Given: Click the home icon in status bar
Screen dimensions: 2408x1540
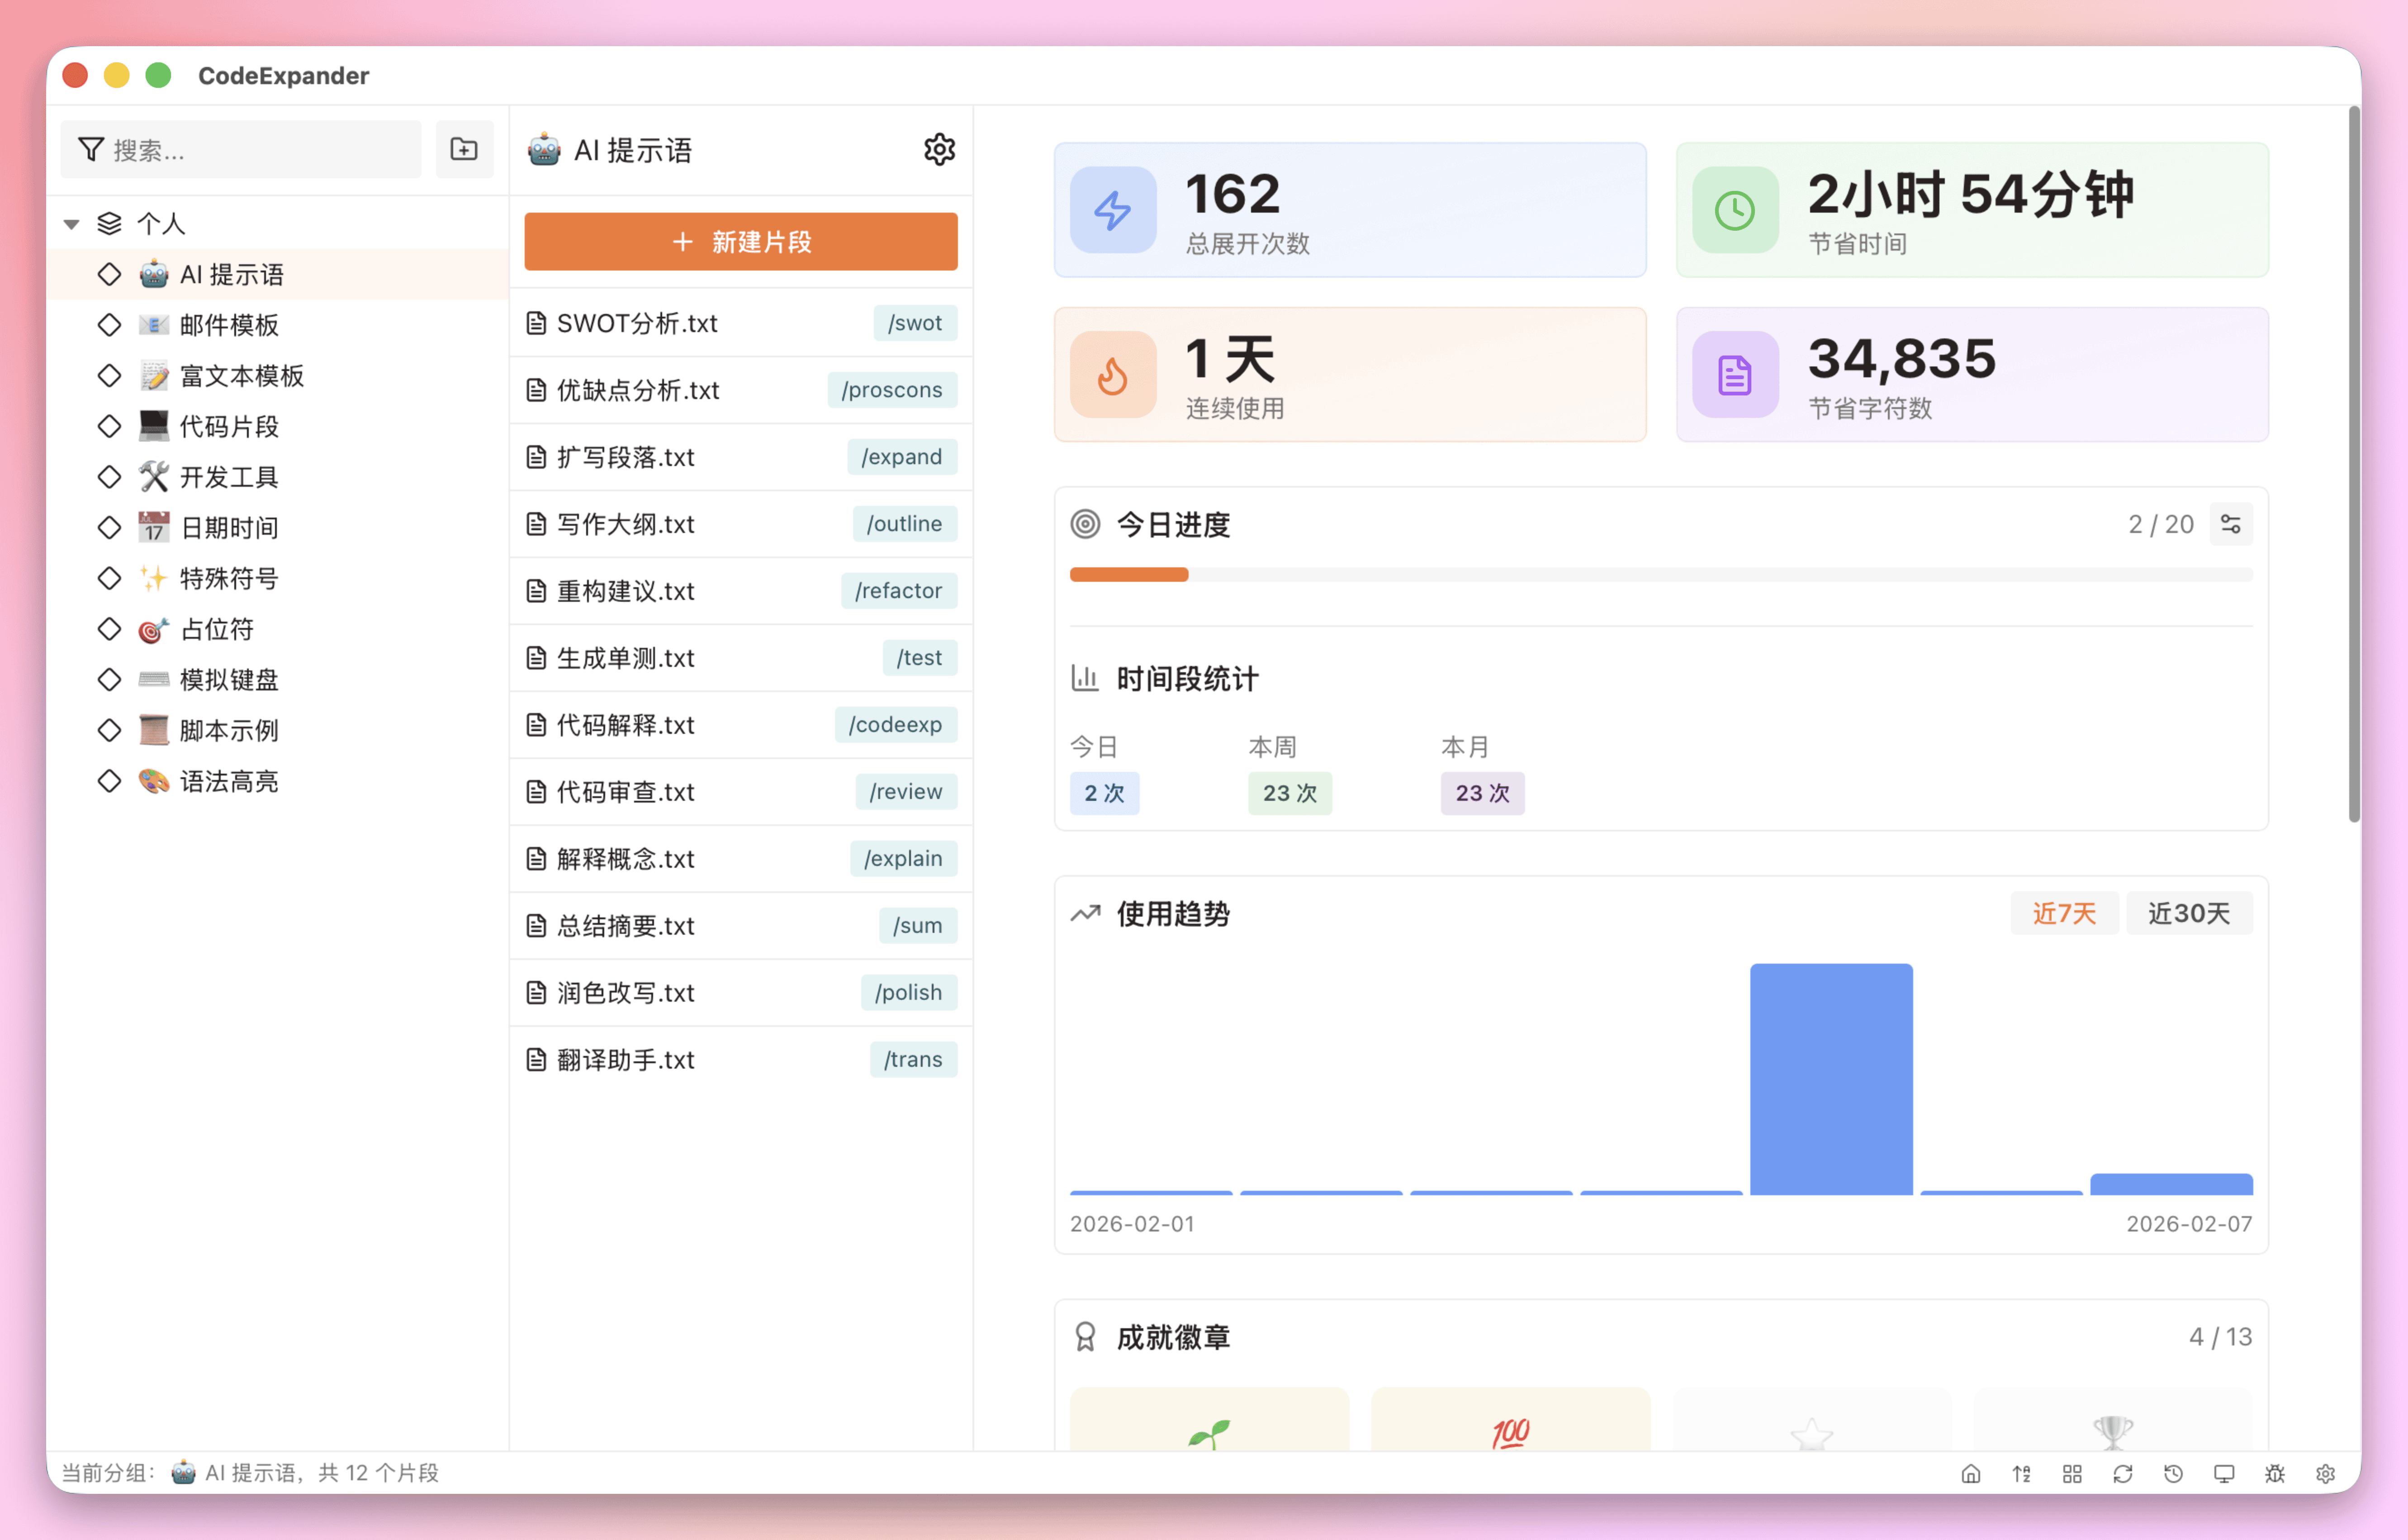Looking at the screenshot, I should pos(1970,1473).
